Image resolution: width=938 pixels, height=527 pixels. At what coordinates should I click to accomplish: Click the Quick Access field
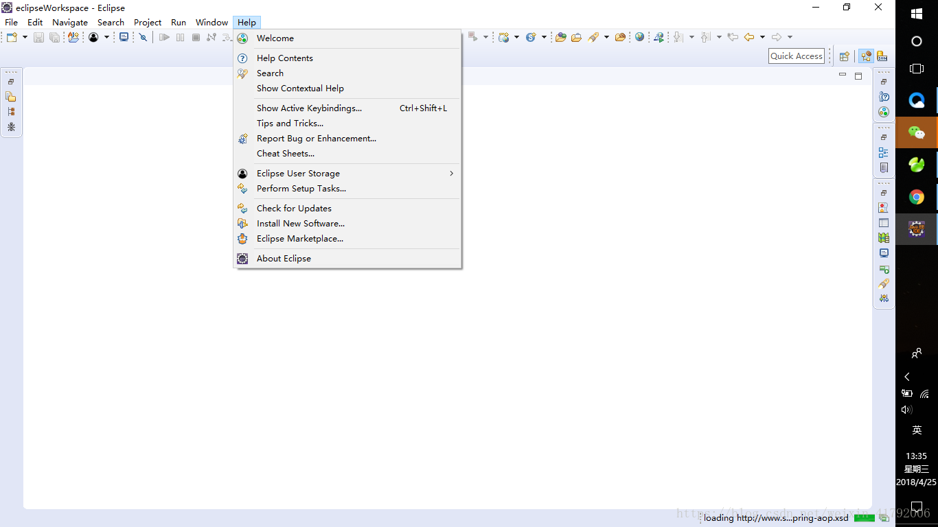(797, 56)
